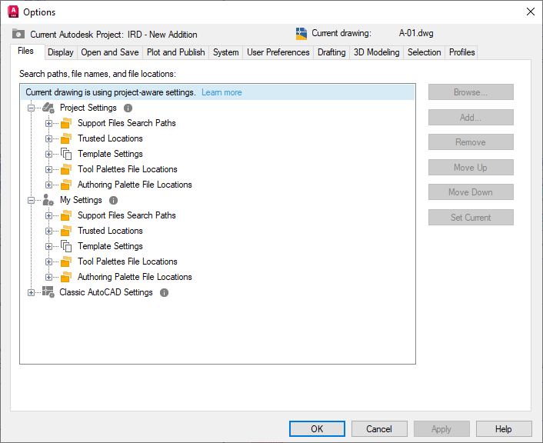Screen dimensions: 543x443
Task: Expand Support Files Search Paths under Project Settings
Action: pyautogui.click(x=48, y=123)
